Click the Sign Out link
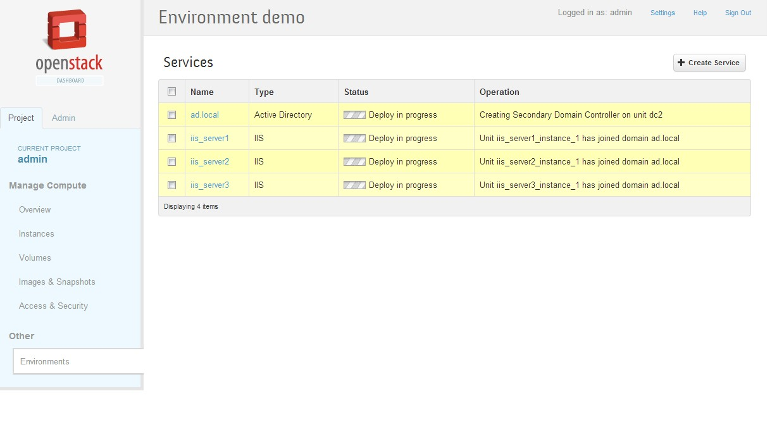The height and width of the screenshot is (422, 777). point(738,13)
